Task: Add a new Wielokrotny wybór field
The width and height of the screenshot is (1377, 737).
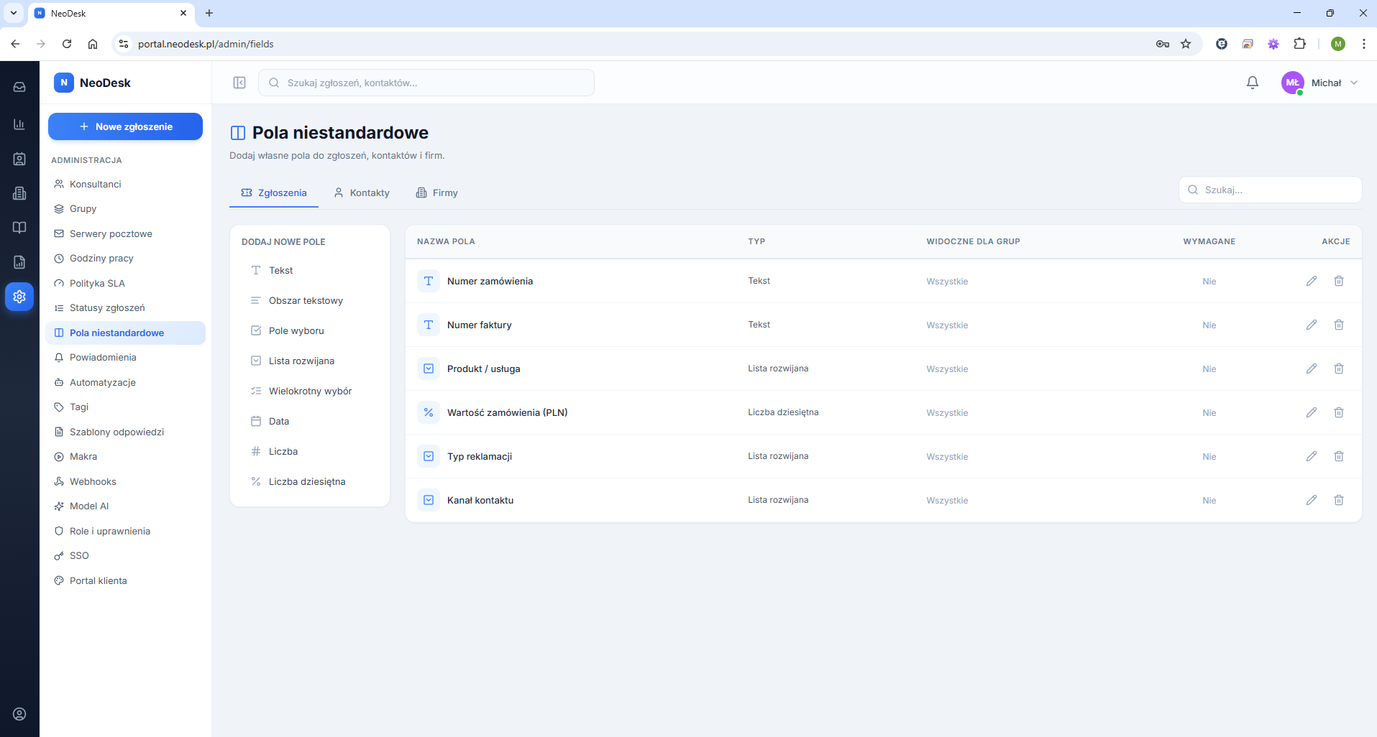Action: coord(310,391)
